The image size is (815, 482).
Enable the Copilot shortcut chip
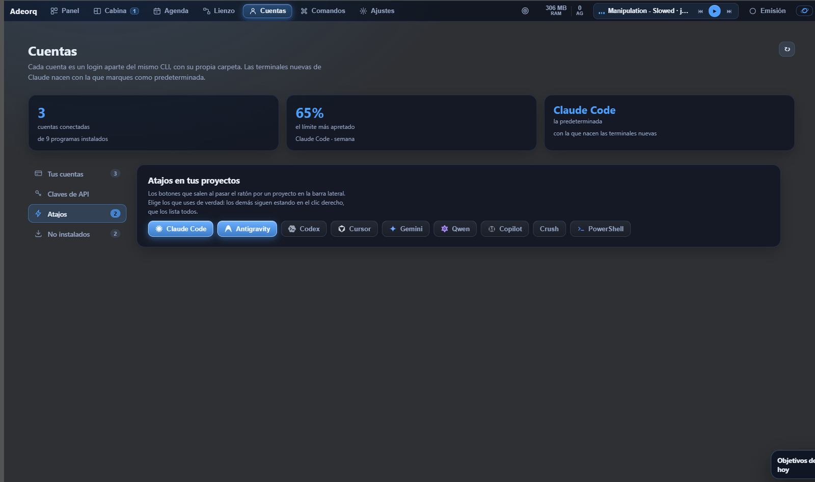[505, 229]
